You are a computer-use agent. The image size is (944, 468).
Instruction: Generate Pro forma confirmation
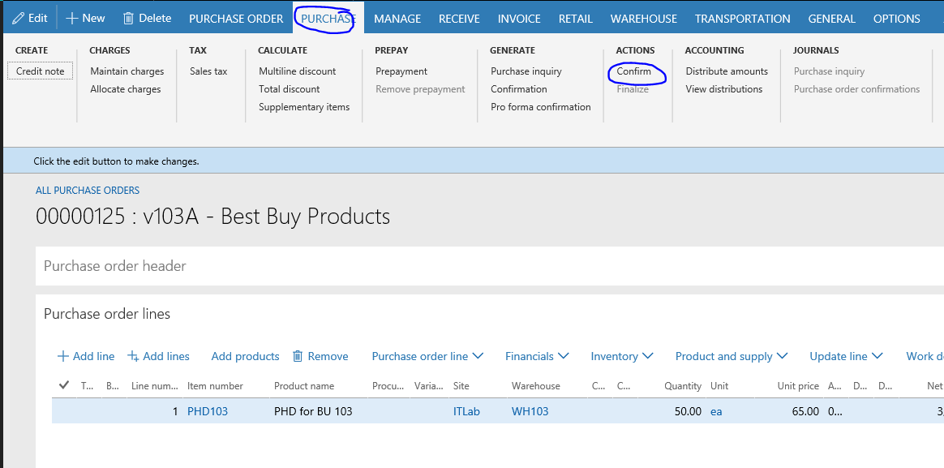(541, 107)
